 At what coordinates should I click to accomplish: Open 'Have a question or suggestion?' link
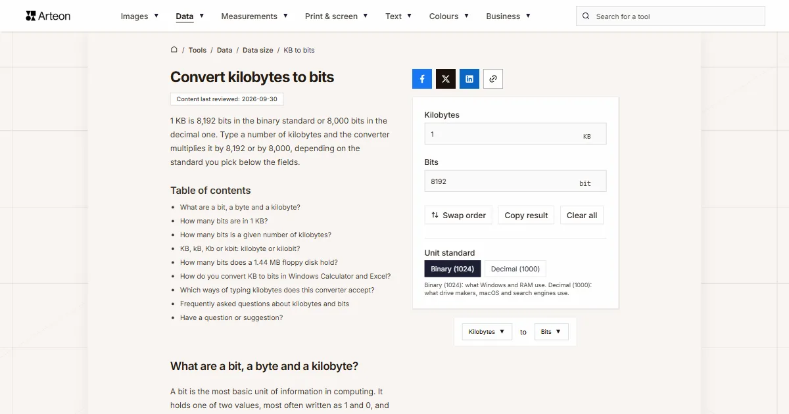[x=231, y=317]
